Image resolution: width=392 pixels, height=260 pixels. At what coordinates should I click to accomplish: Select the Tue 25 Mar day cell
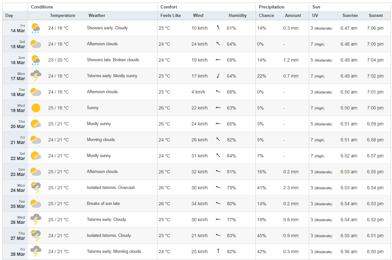15,204
